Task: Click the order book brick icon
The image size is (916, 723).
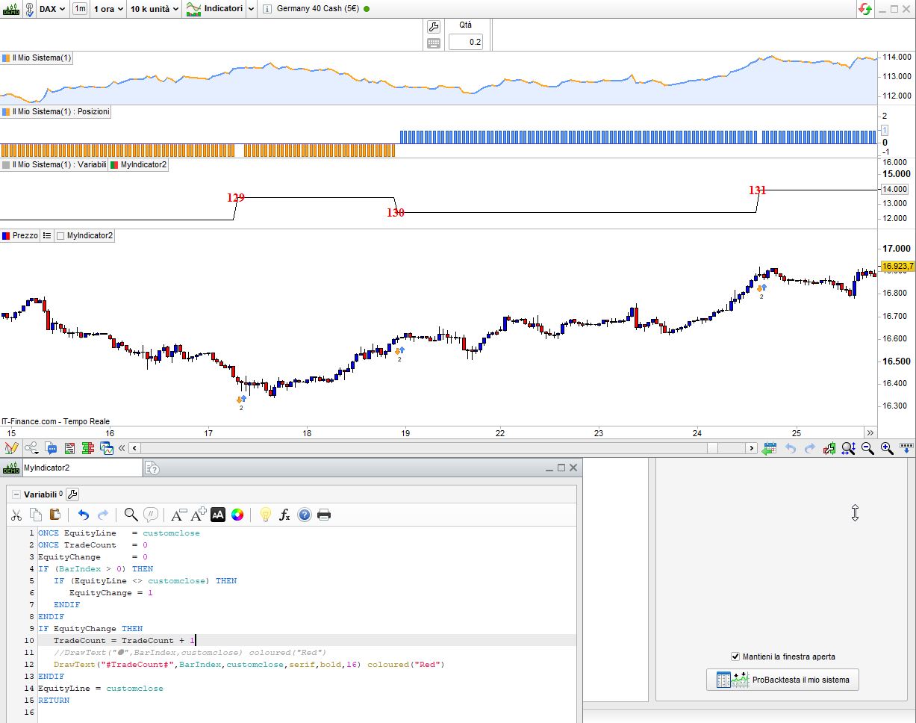Action: pos(88,448)
